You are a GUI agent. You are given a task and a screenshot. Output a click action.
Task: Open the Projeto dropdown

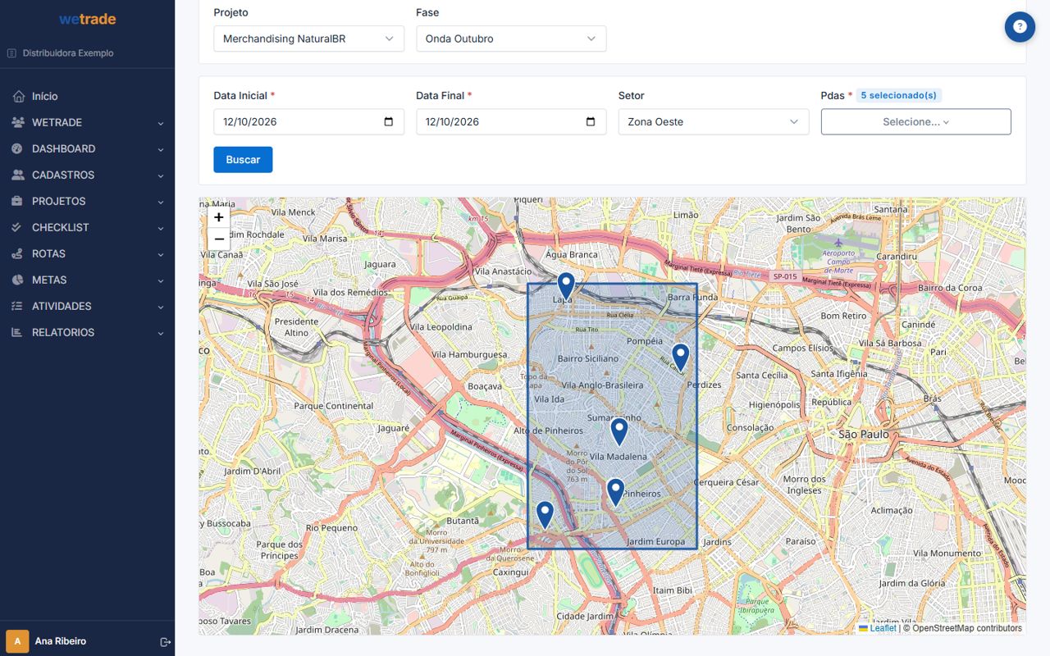pyautogui.click(x=309, y=39)
